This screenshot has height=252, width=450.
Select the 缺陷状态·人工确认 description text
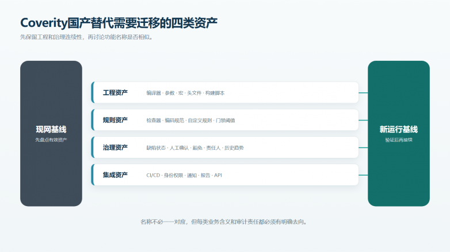195,148
